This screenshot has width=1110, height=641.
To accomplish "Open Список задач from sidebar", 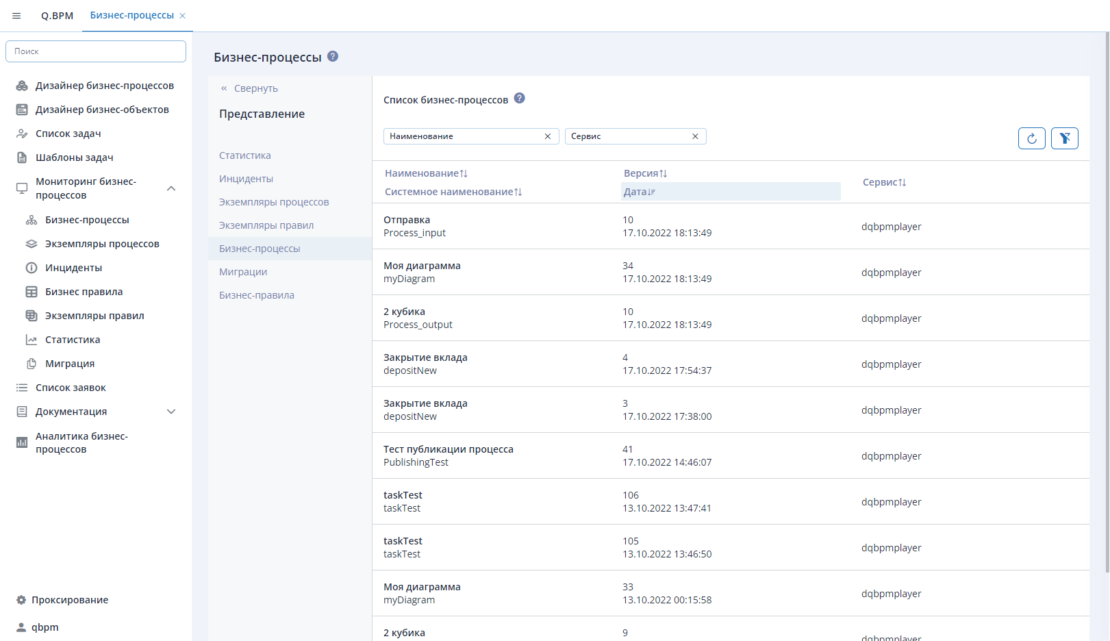I will [x=68, y=134].
